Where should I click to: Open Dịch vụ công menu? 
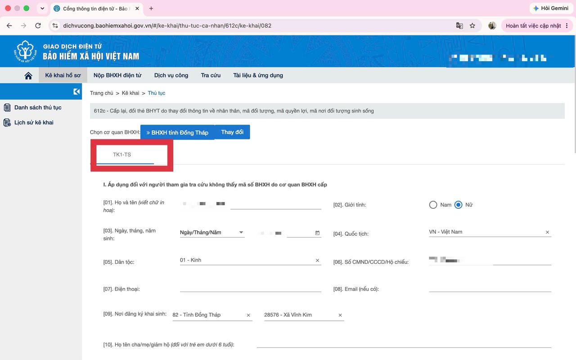coord(171,75)
